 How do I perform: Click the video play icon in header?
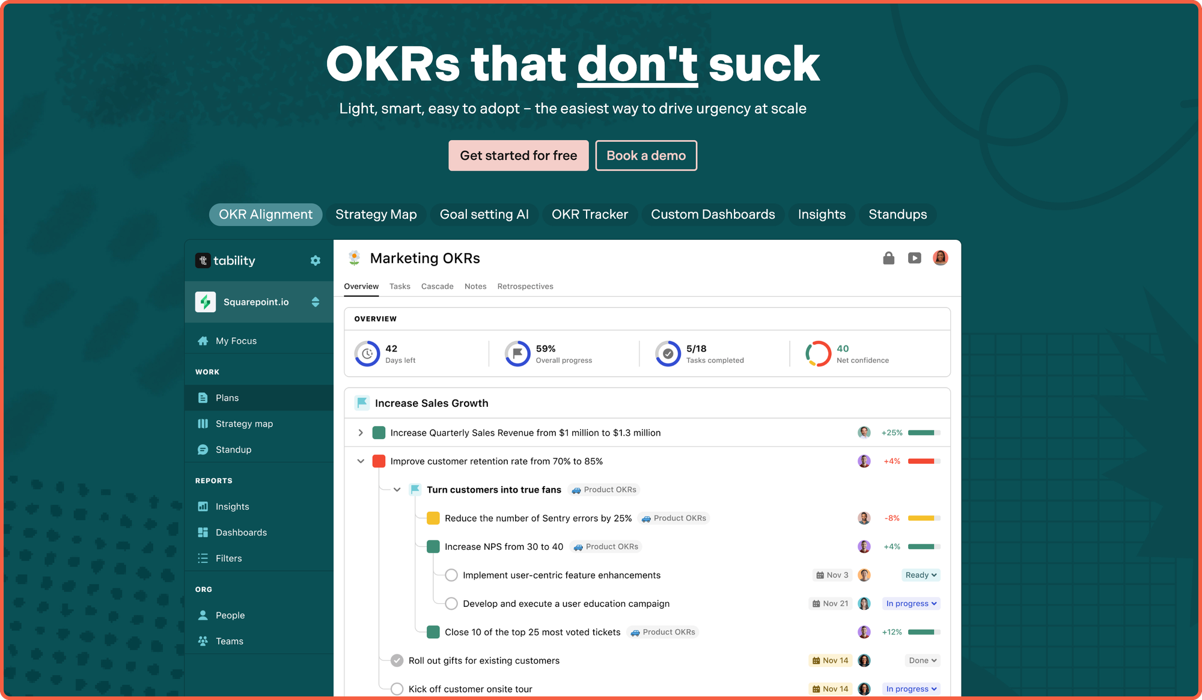(x=914, y=258)
